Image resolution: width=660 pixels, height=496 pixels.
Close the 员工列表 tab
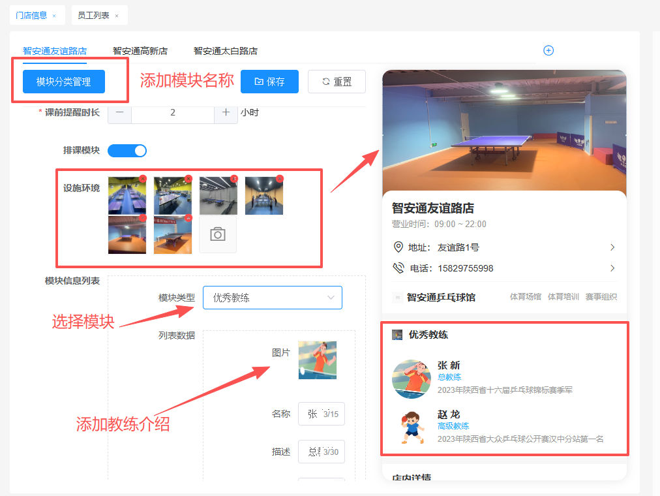(x=117, y=16)
